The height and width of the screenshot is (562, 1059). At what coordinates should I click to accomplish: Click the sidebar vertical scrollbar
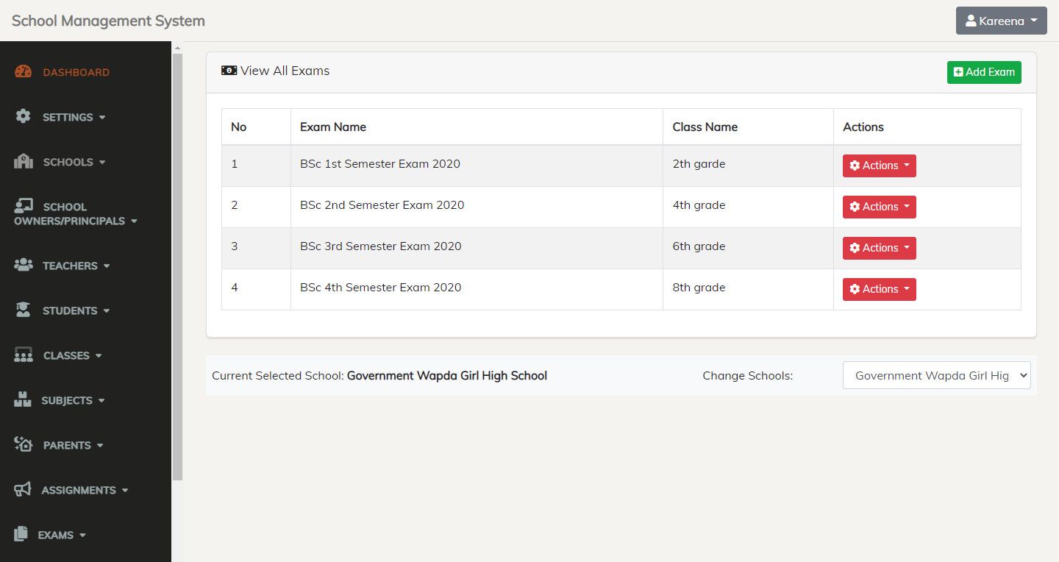177,265
